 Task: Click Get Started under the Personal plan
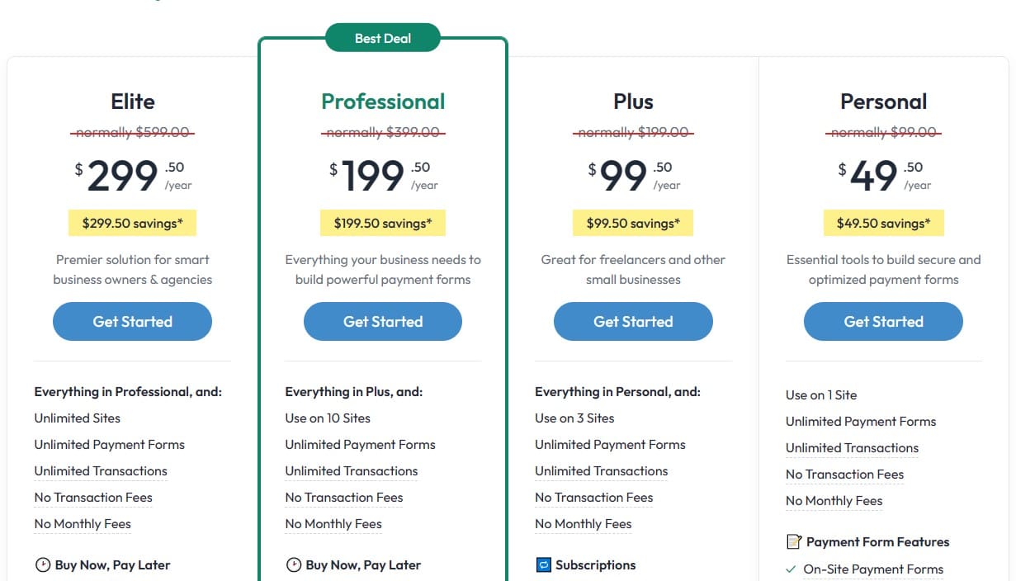tap(883, 321)
